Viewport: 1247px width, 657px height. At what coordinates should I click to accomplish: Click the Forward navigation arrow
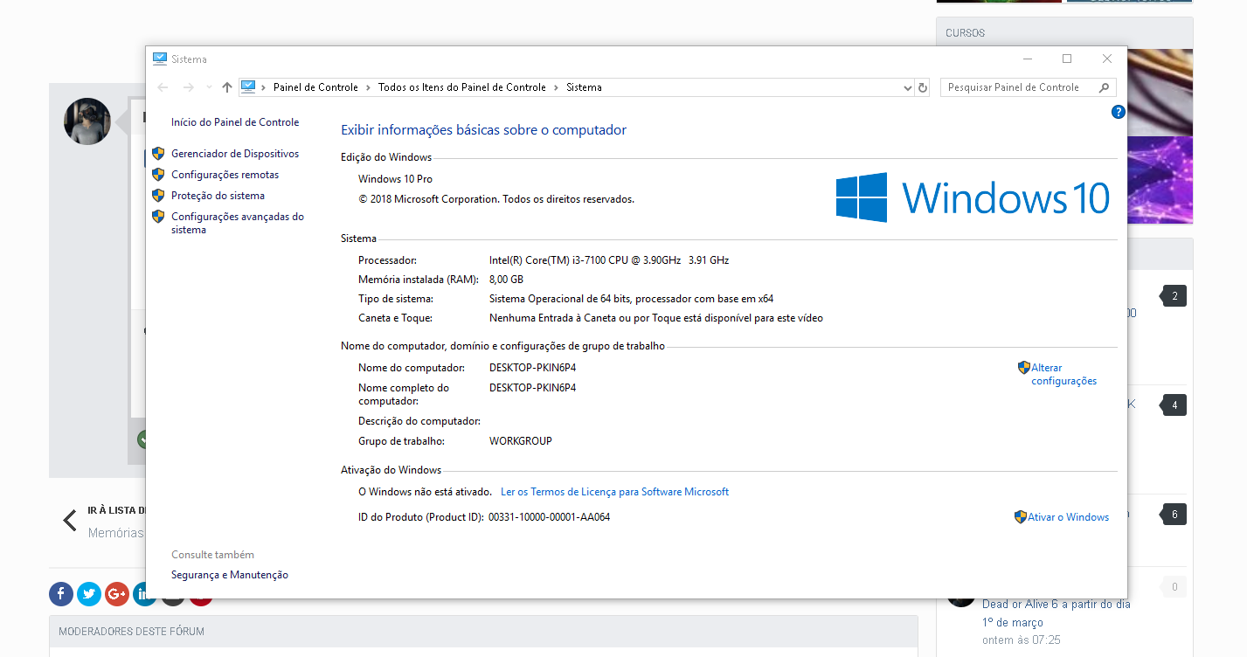[188, 87]
